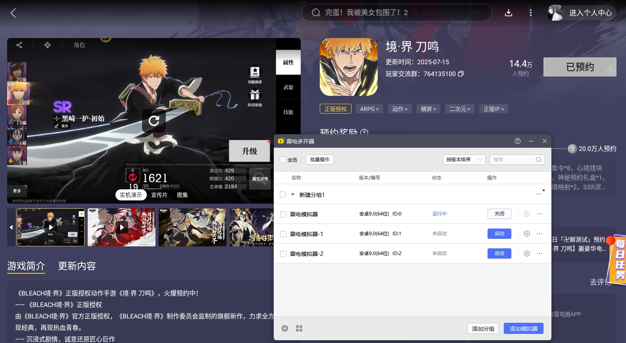626x343 pixels.
Task: Click the 境·界 刀鸣 game app icon
Action: pyautogui.click(x=349, y=67)
